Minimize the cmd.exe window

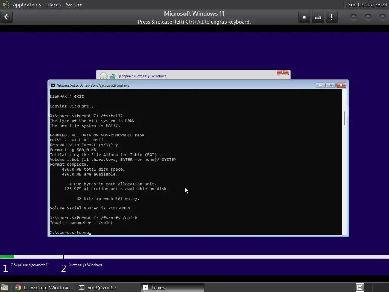pos(320,85)
